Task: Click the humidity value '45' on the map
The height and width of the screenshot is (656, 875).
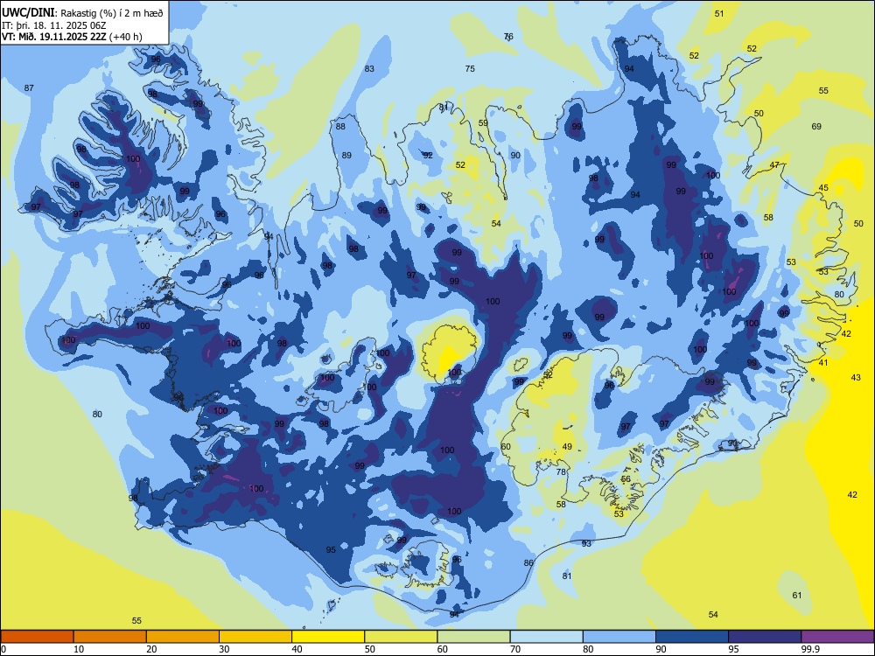Action: (823, 187)
